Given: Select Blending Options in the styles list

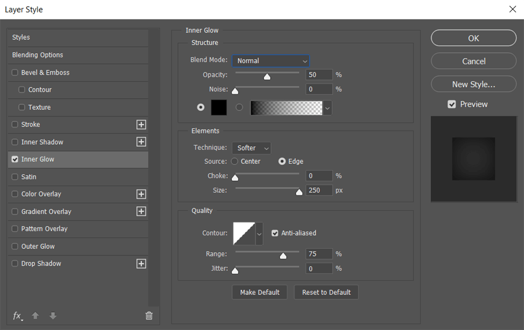Looking at the screenshot, I should point(38,55).
